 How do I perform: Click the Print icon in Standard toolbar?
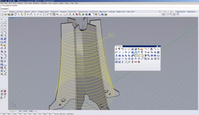point(12,14)
